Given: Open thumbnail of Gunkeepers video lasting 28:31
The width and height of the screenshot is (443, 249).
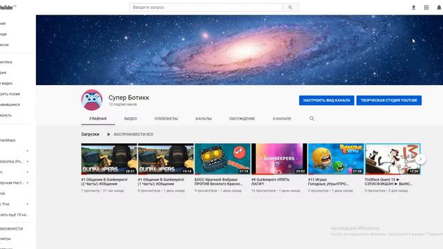Looking at the screenshot, I should coord(109,158).
